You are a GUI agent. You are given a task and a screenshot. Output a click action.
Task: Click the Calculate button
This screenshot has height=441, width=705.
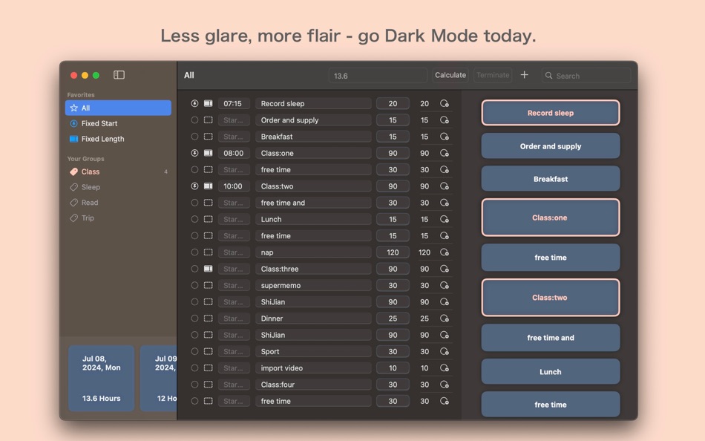click(450, 75)
